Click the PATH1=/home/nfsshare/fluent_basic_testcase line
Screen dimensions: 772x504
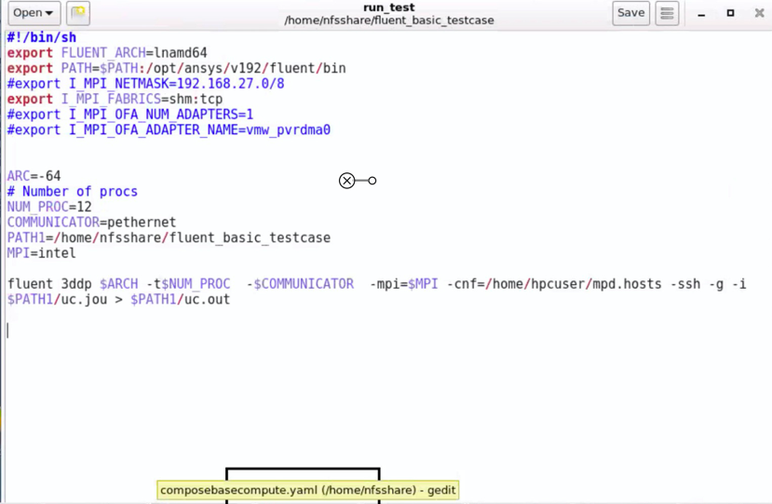169,238
